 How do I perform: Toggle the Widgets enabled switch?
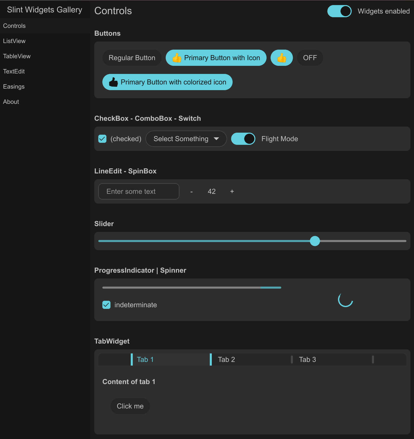click(x=339, y=11)
